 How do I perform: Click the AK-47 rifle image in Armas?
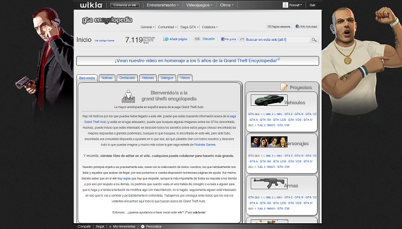coord(269,184)
